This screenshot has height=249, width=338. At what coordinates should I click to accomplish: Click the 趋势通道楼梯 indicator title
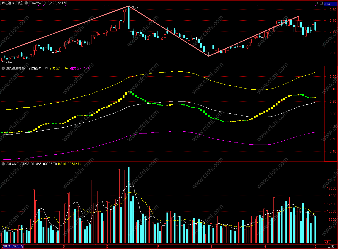click(15, 68)
